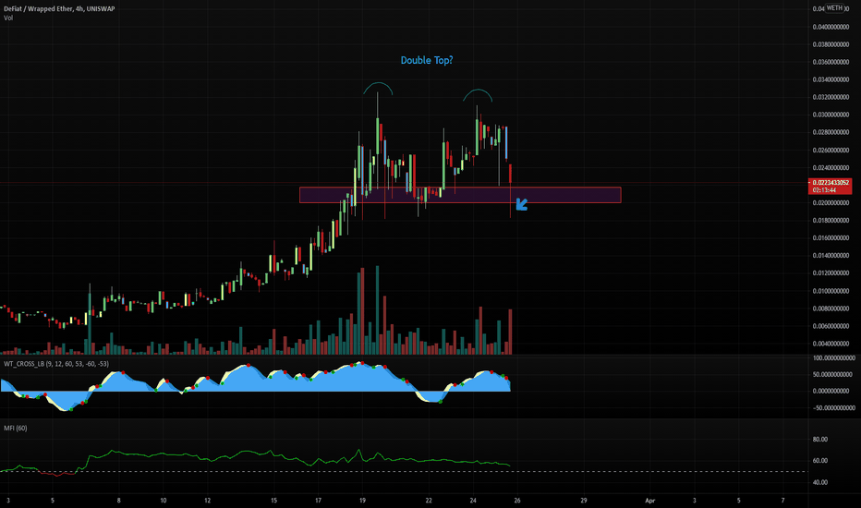
Task: Click date axis label 17
Action: (x=318, y=501)
